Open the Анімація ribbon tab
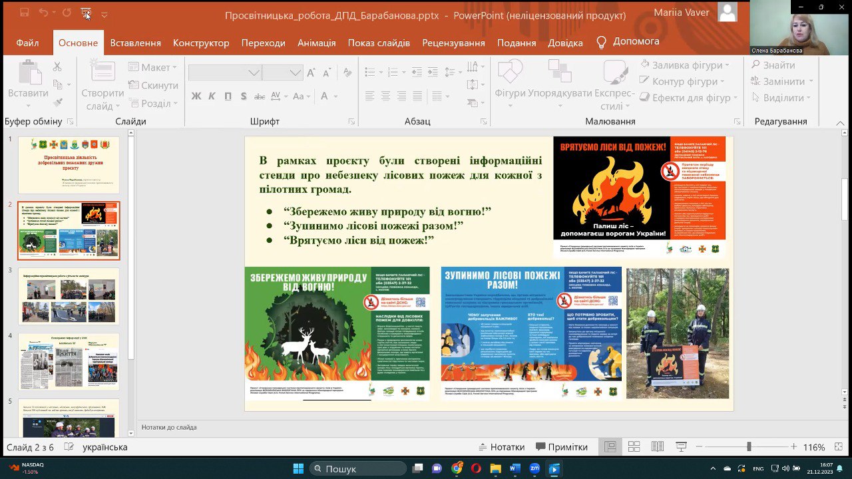Screen dimensions: 852x479 (316, 43)
